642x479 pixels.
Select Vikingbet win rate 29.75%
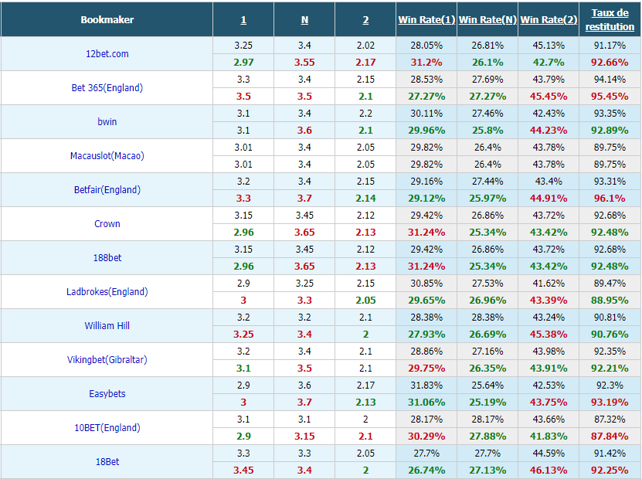426,368
